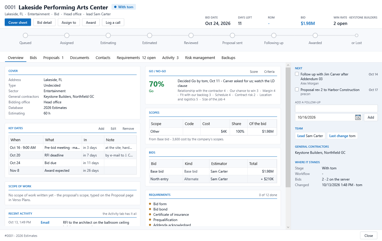The height and width of the screenshot is (241, 382).
Task: Tick the Follow up with Jim Carver checkbox
Action: [x=297, y=74]
